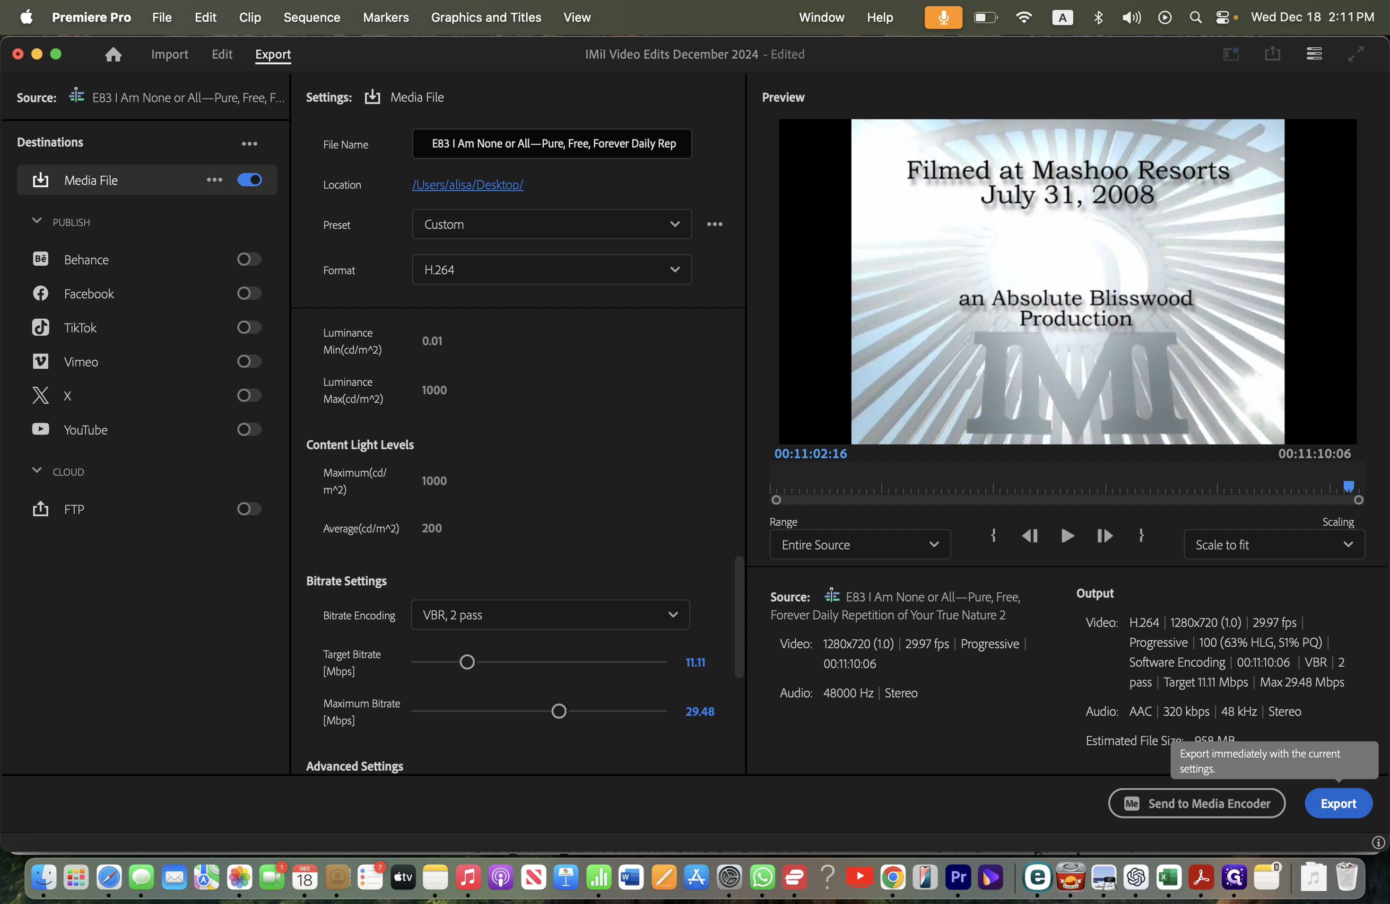
Task: Click the Target Bitrate value 11.11
Action: (x=695, y=662)
